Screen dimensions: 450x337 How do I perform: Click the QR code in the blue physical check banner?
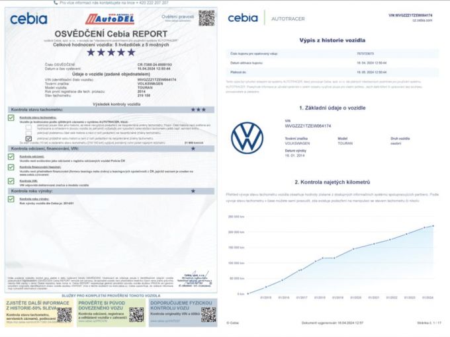coord(208,315)
